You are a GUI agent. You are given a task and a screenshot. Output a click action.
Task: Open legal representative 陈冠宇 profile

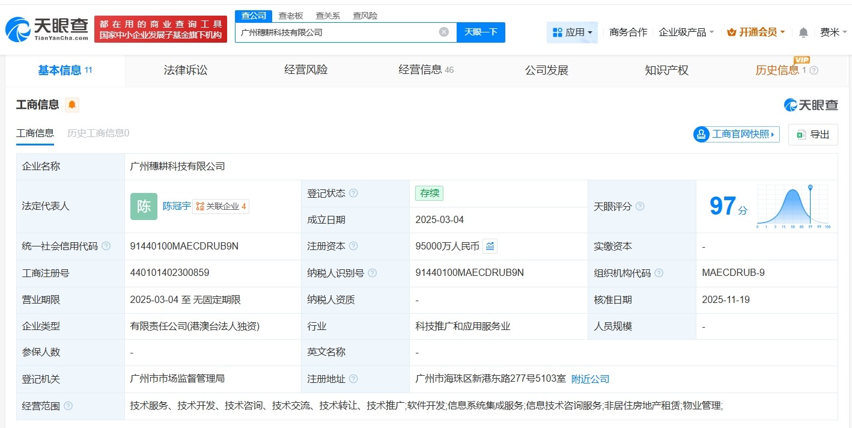(177, 206)
